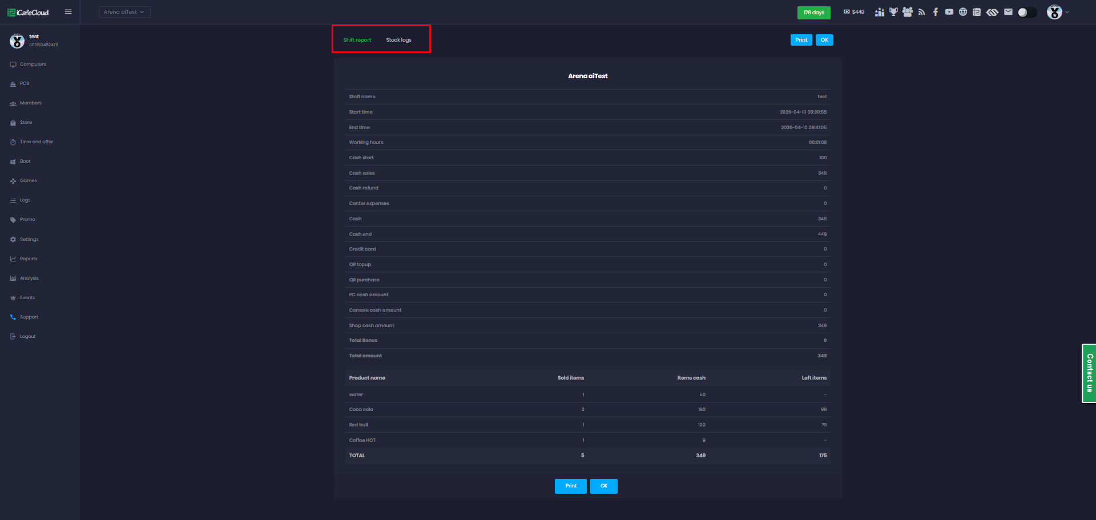The height and width of the screenshot is (520, 1096).
Task: Open the RSS feed icon
Action: 921,12
